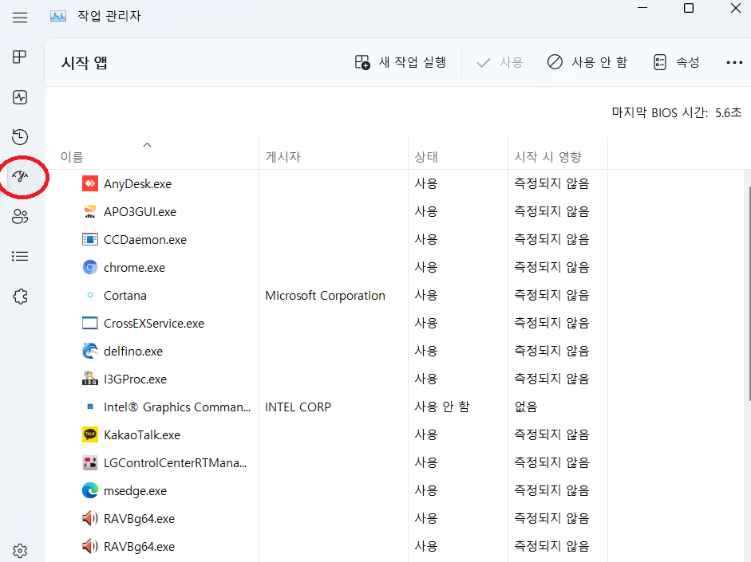Viewport: 751px width, 562px height.
Task: Click the 없음 startup impact cell
Action: [526, 407]
